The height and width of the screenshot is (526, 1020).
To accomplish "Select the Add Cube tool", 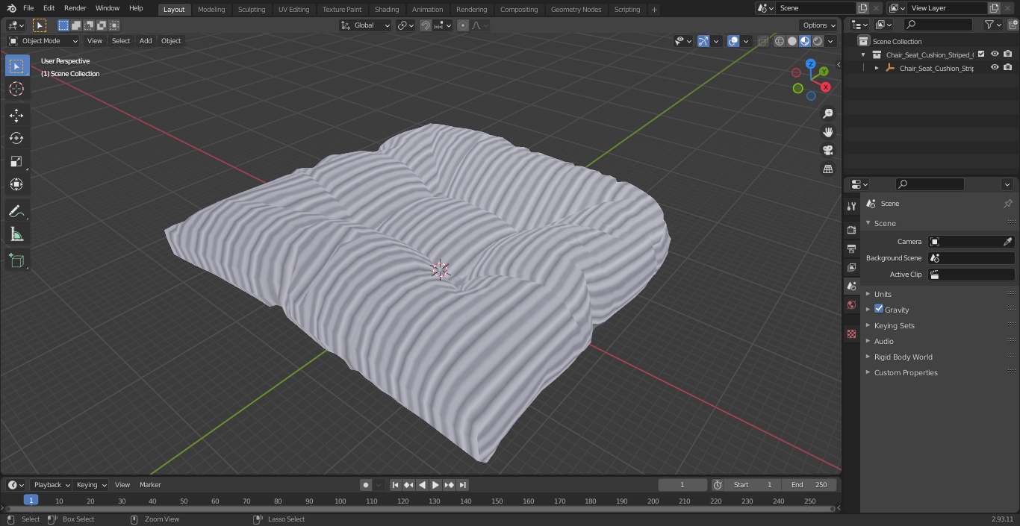I will [16, 260].
